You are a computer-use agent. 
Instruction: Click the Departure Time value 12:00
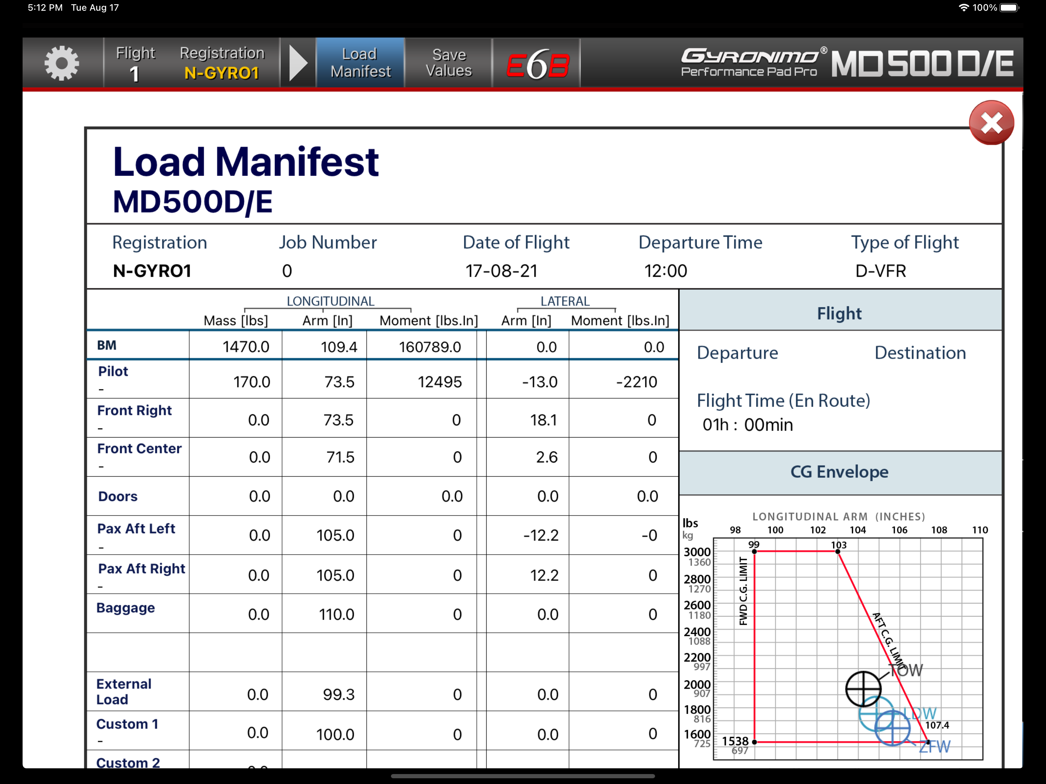click(x=665, y=271)
